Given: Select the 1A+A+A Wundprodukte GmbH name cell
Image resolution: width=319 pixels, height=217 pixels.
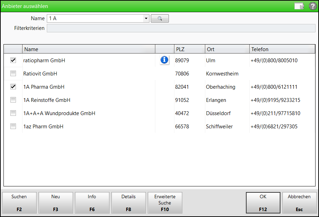Looking at the screenshot, I should [x=89, y=113].
